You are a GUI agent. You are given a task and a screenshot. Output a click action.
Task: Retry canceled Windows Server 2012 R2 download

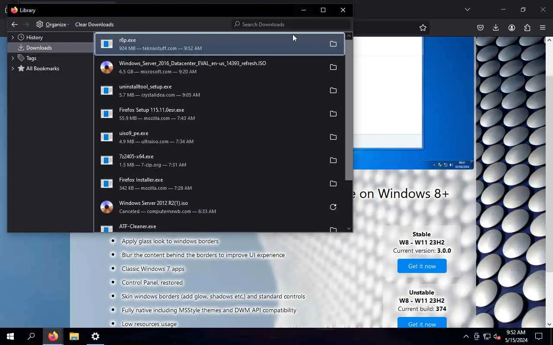pyautogui.click(x=333, y=207)
